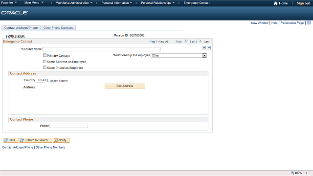Open Workforce Administration breadcrumb menu
This screenshot has width=313, height=176.
[74, 3]
